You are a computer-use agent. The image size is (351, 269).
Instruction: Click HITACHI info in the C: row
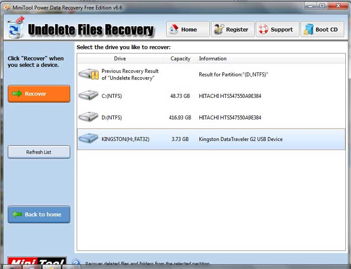pos(230,96)
